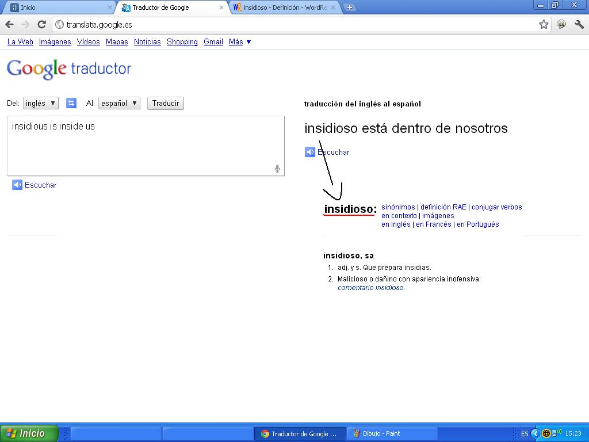Click the Traducir button
The image size is (589, 442).
166,104
